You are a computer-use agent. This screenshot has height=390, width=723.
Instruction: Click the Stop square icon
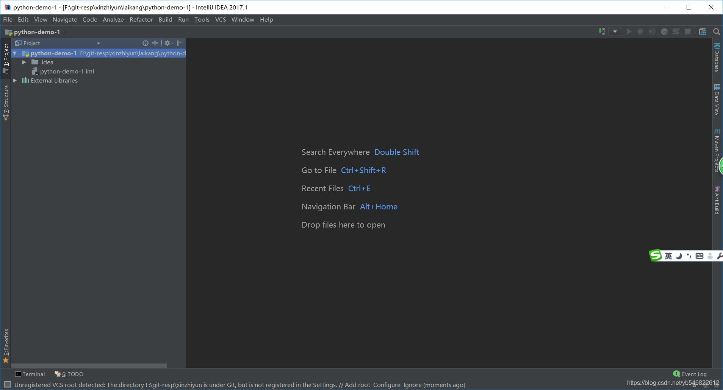688,31
